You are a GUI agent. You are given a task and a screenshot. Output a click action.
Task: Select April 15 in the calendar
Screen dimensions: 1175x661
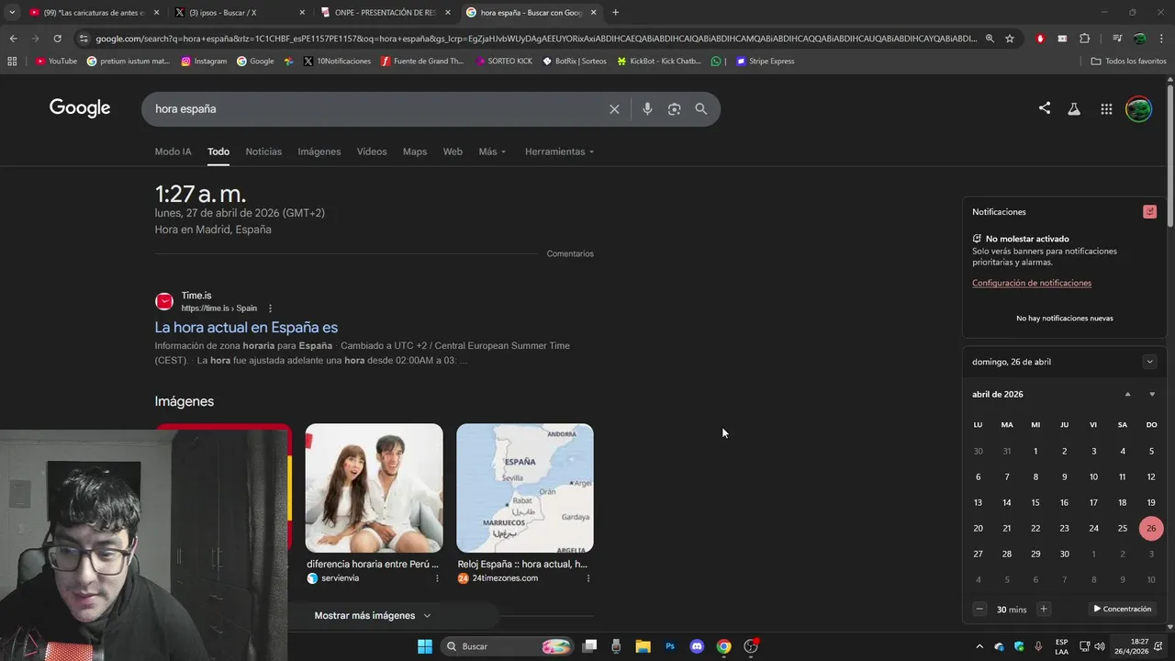(1035, 502)
